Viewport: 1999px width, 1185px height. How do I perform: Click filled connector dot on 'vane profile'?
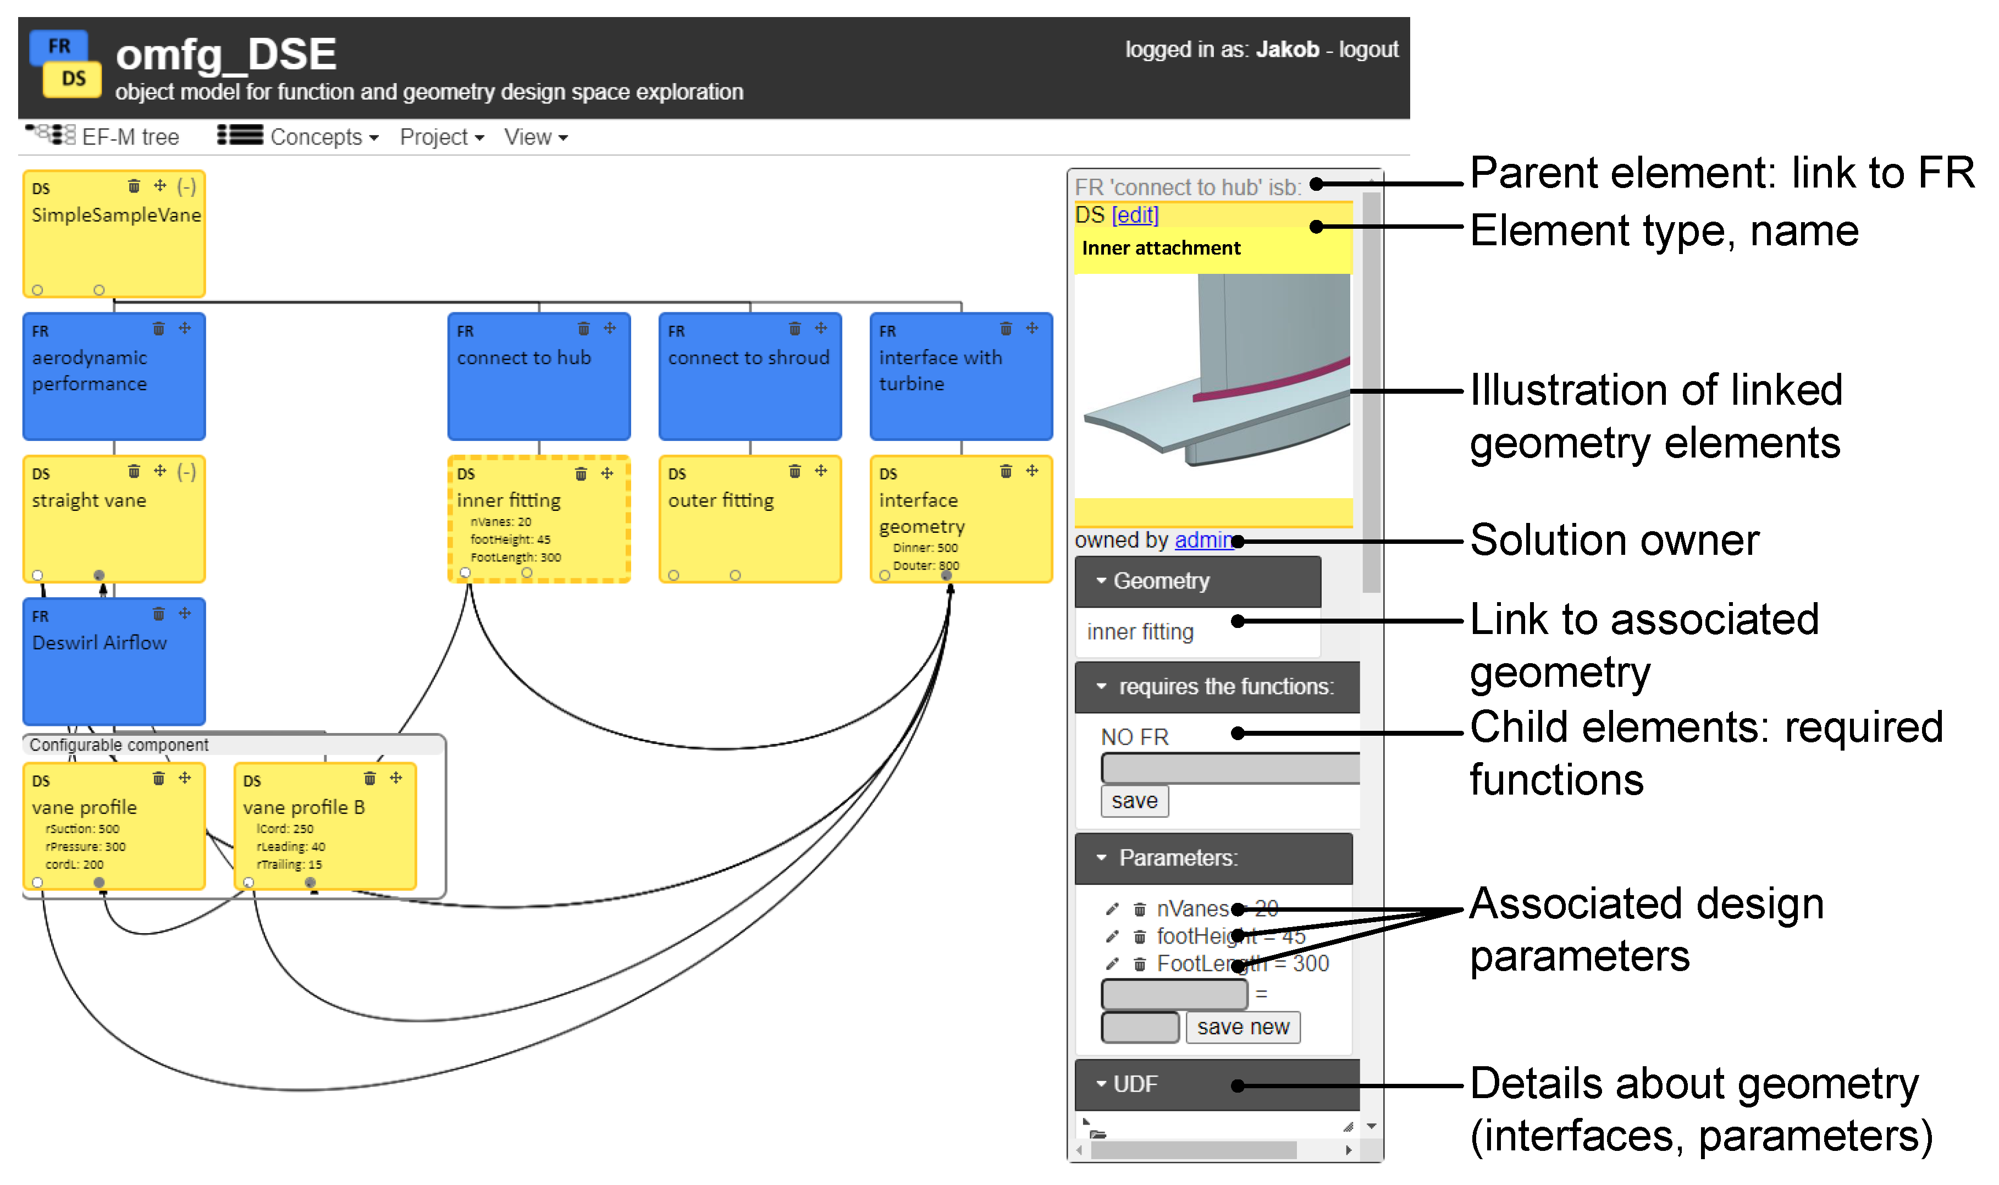click(x=99, y=883)
